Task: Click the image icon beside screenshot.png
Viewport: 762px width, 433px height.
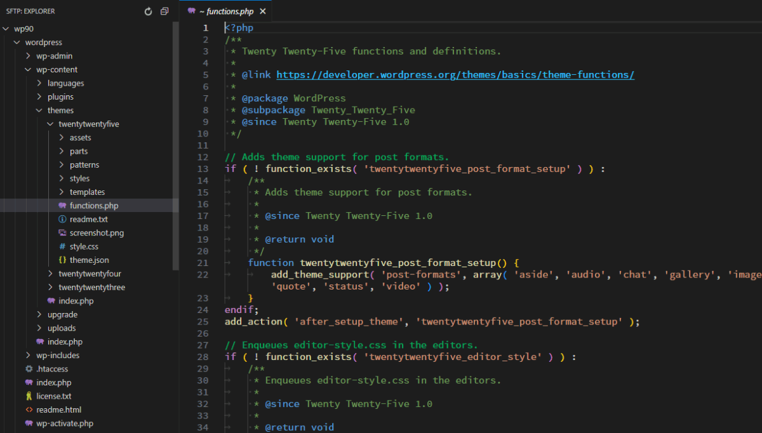Action: click(x=62, y=233)
